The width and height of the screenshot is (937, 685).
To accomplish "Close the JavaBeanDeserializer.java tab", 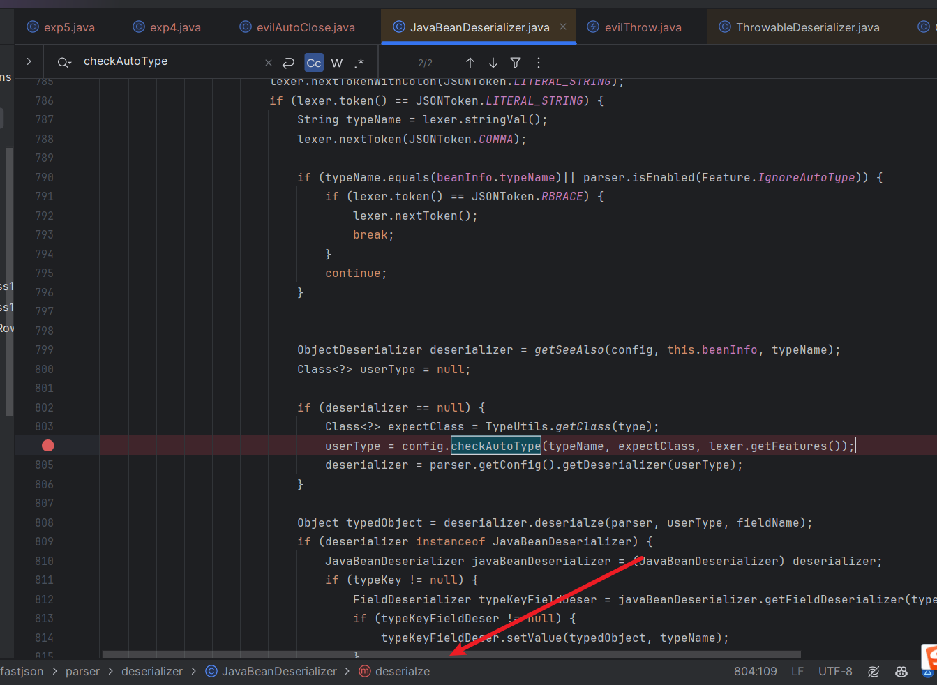I will point(563,27).
